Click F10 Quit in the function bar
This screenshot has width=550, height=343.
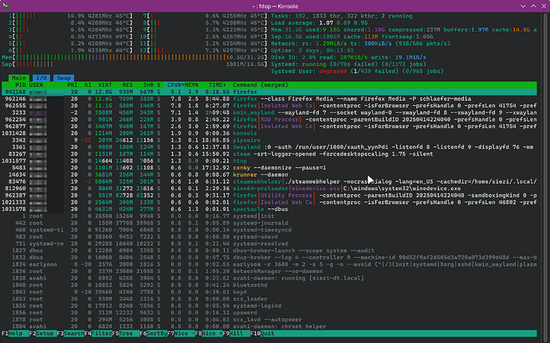[262, 333]
